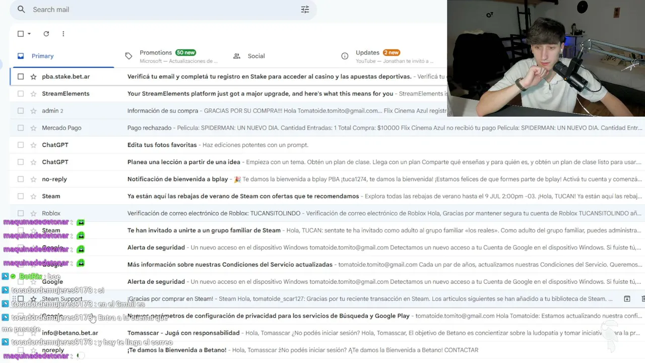Screen dimensions: 645x363
Task: Check the pba.stake.bet.ar email checkbox
Action: pyautogui.click(x=21, y=77)
